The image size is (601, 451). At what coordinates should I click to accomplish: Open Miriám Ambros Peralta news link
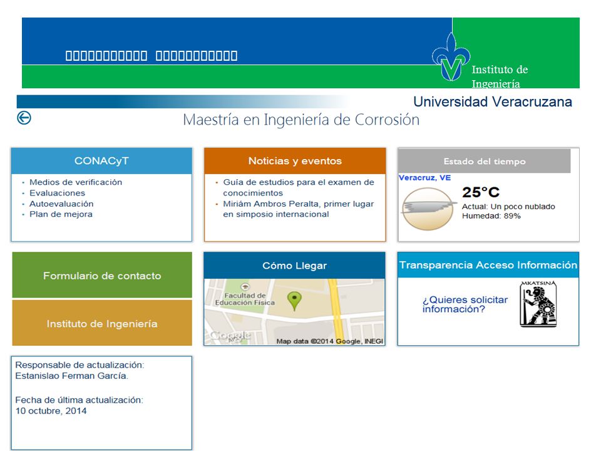click(298, 209)
